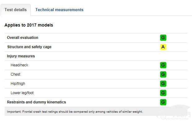Image resolution: width=192 pixels, height=121 pixels.
Task: Select the Head/neck row text
Action: click(19, 65)
